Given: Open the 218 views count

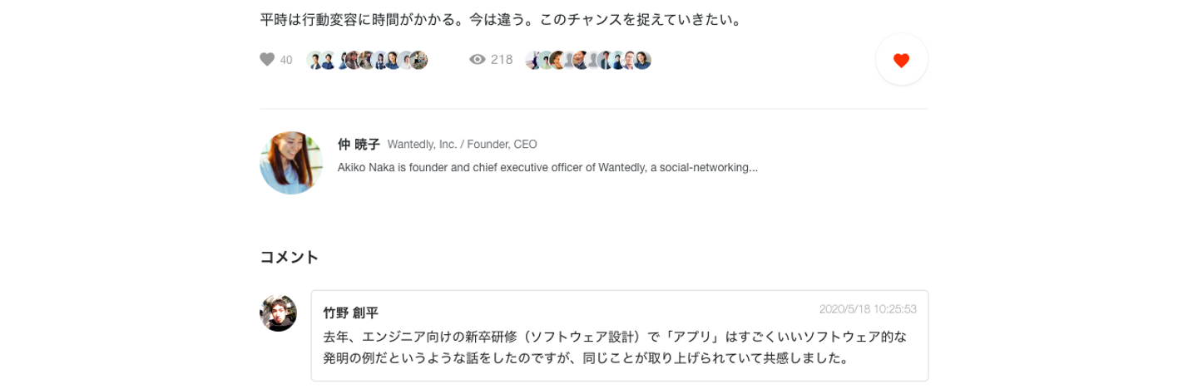Looking at the screenshot, I should tap(502, 60).
